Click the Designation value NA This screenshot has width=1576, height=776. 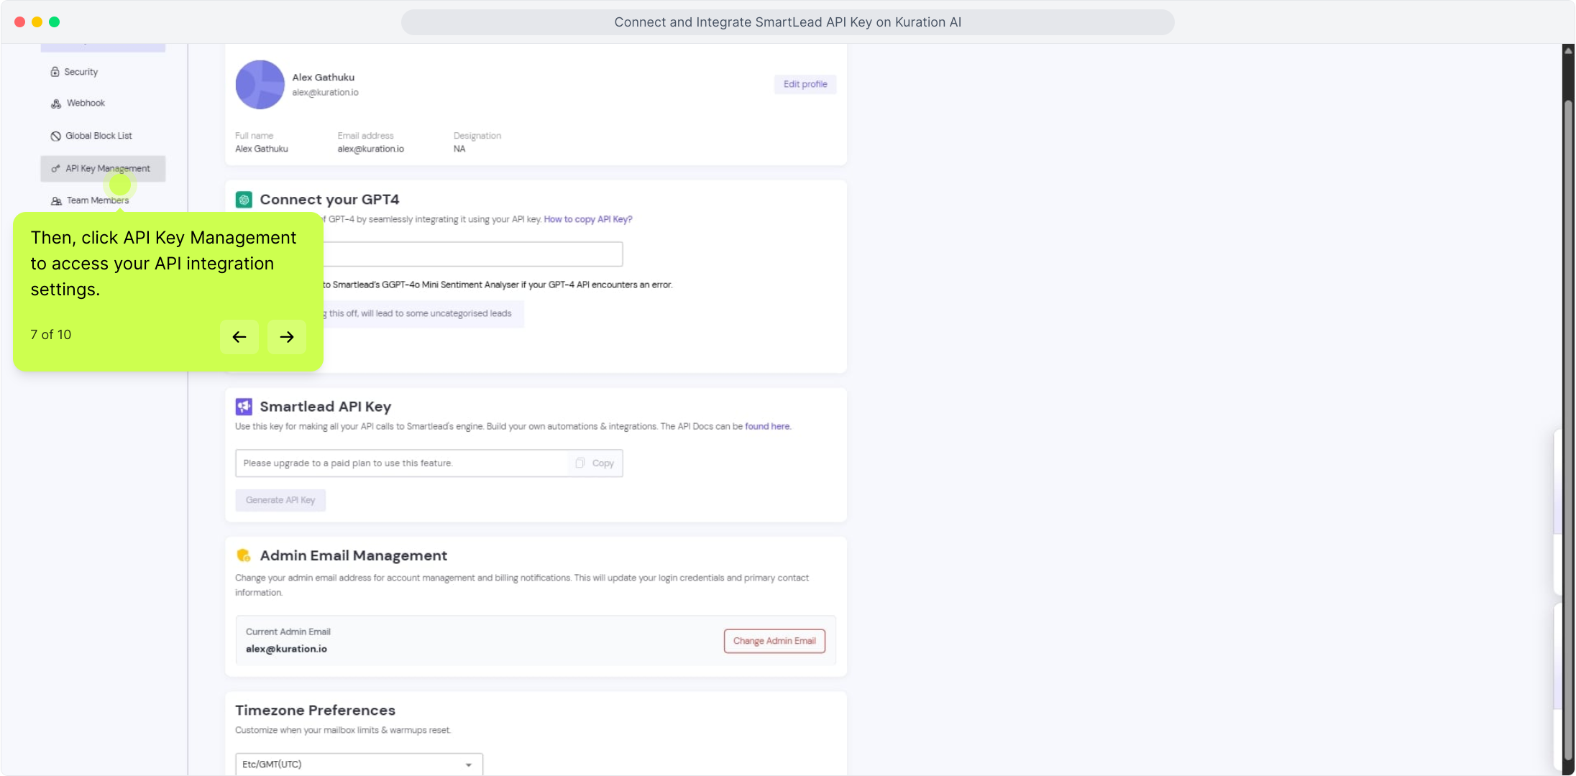[459, 149]
